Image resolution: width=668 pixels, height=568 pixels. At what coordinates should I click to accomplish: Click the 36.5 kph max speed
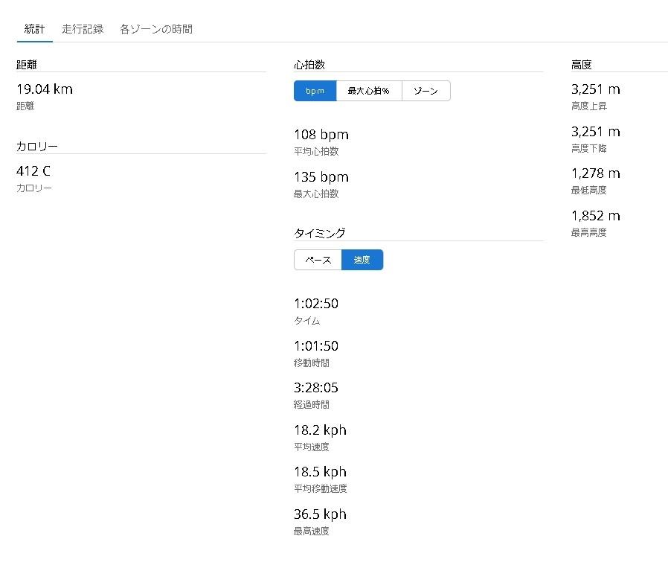pyautogui.click(x=320, y=514)
